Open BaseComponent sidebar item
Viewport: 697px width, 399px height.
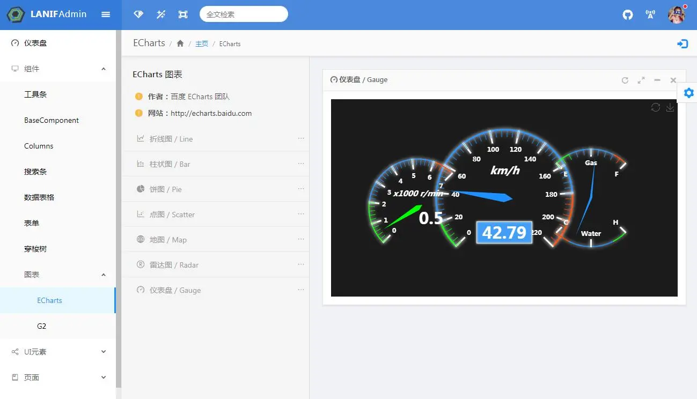coord(57,120)
